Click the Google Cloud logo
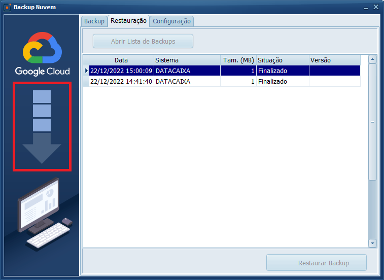The image size is (384, 280). [x=43, y=54]
